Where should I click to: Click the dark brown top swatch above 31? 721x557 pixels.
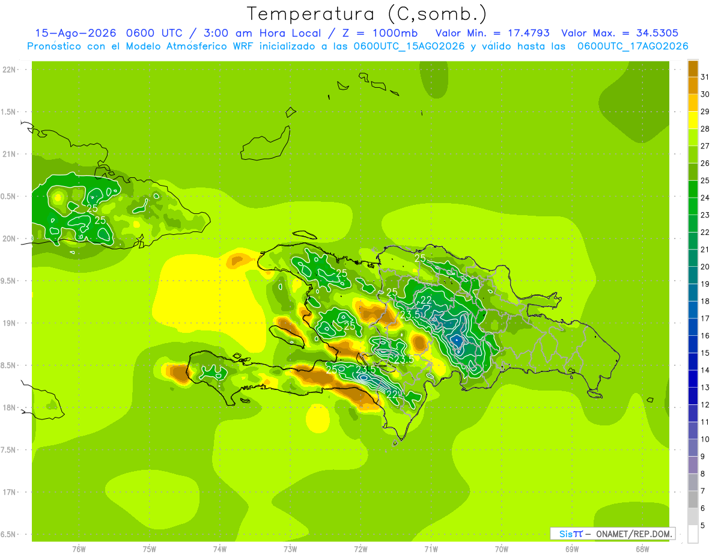coord(693,68)
